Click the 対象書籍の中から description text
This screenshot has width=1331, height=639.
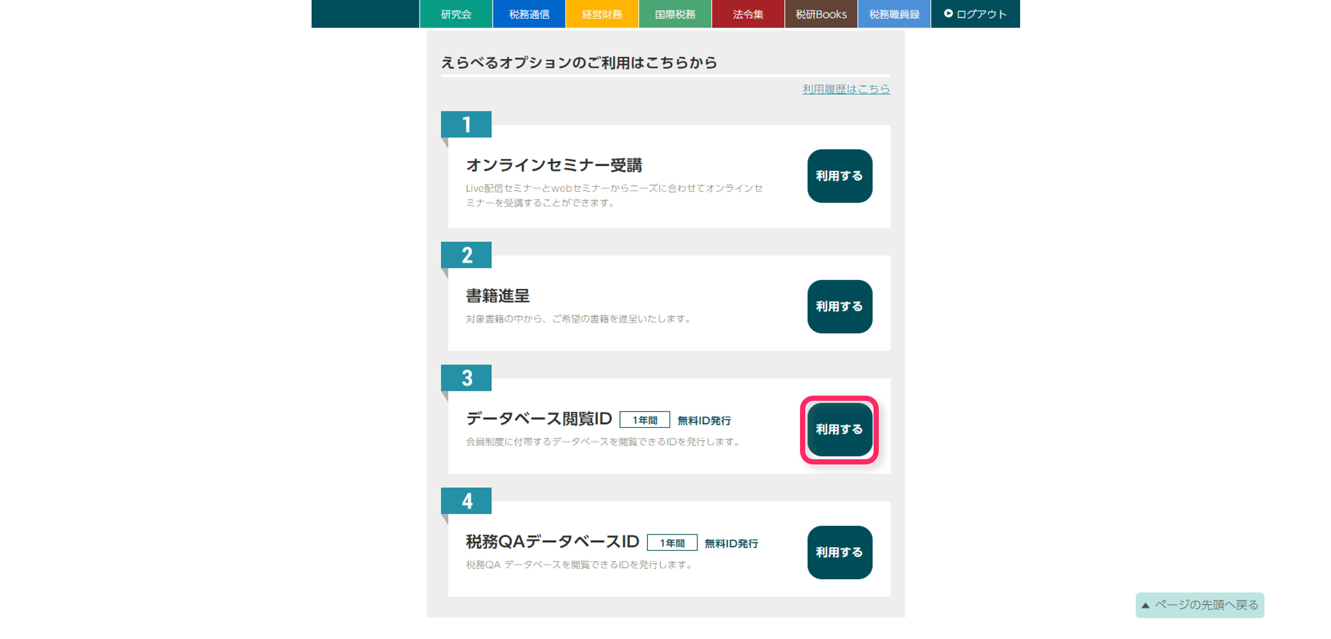pos(578,319)
